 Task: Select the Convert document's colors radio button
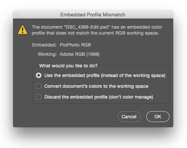click(38, 86)
